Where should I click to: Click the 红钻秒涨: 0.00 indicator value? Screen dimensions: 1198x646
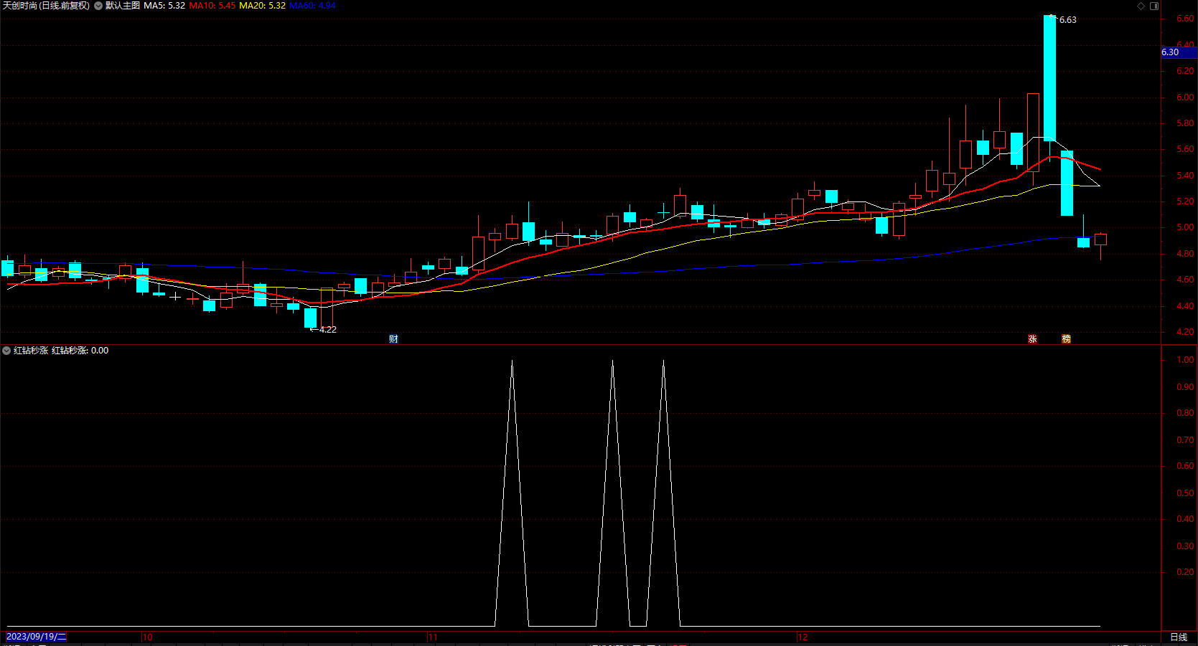tap(80, 351)
